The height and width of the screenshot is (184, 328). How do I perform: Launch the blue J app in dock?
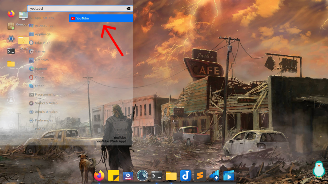pyautogui.click(x=185, y=175)
